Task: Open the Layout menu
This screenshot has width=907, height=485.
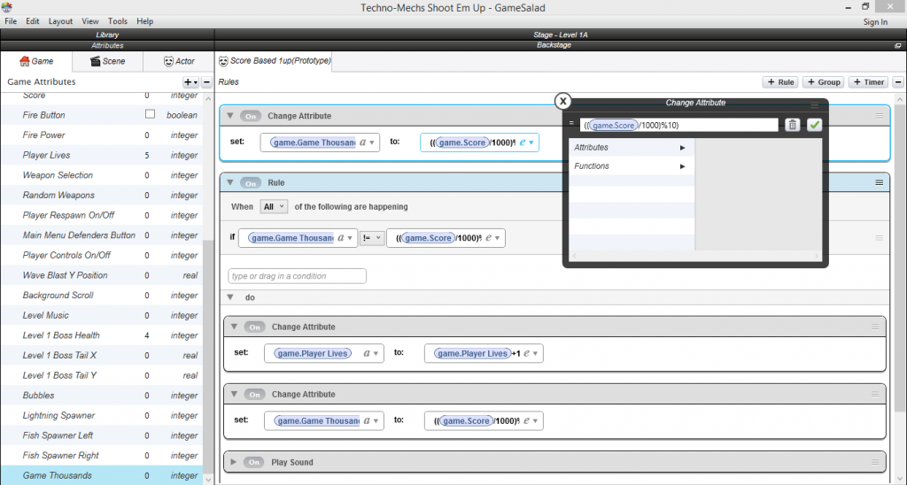Action: pyautogui.click(x=60, y=21)
